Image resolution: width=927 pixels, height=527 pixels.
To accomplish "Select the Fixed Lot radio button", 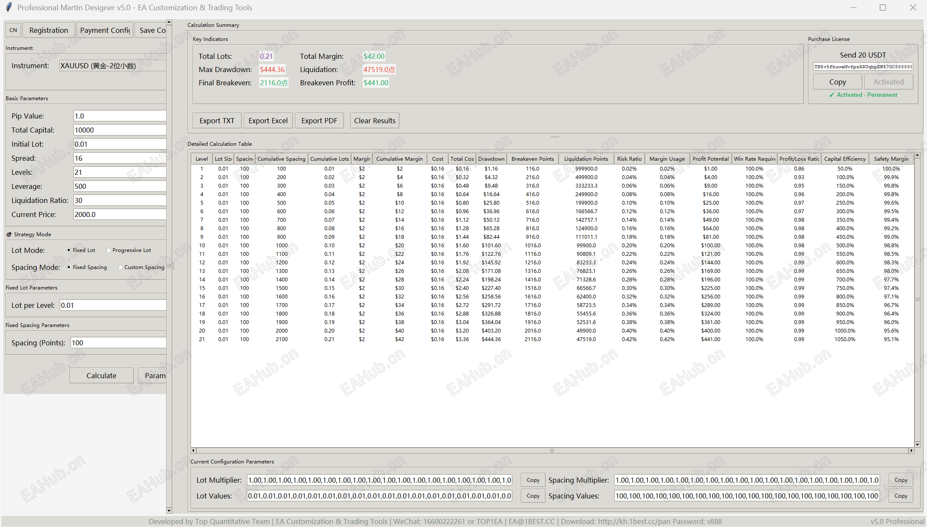I will tap(69, 250).
